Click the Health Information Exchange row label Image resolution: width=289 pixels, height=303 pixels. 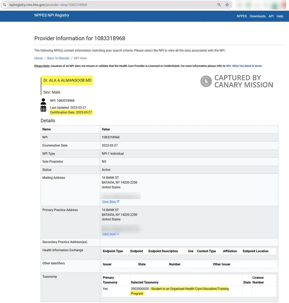pyautogui.click(x=62, y=250)
